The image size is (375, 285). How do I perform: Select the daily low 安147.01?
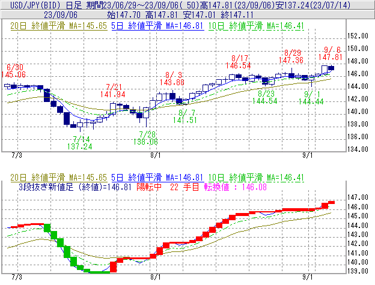pos(200,15)
